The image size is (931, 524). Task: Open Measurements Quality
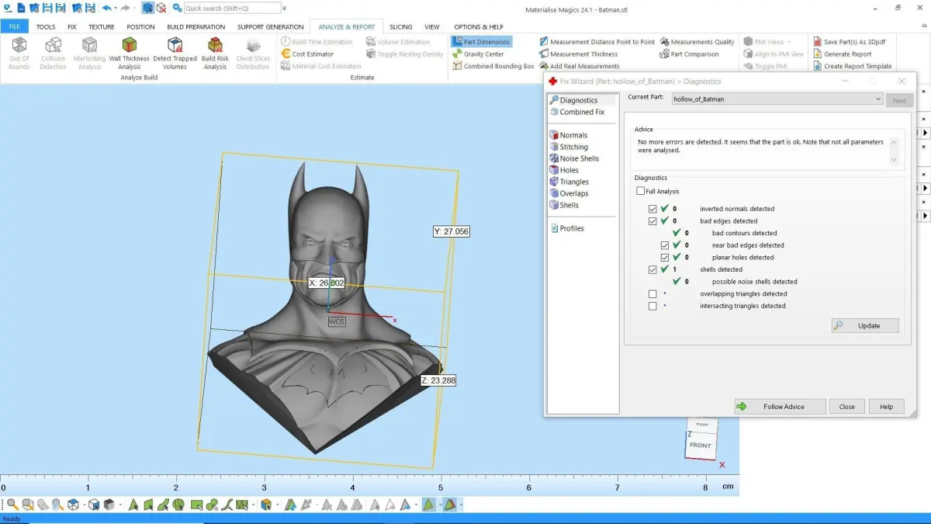tap(697, 42)
